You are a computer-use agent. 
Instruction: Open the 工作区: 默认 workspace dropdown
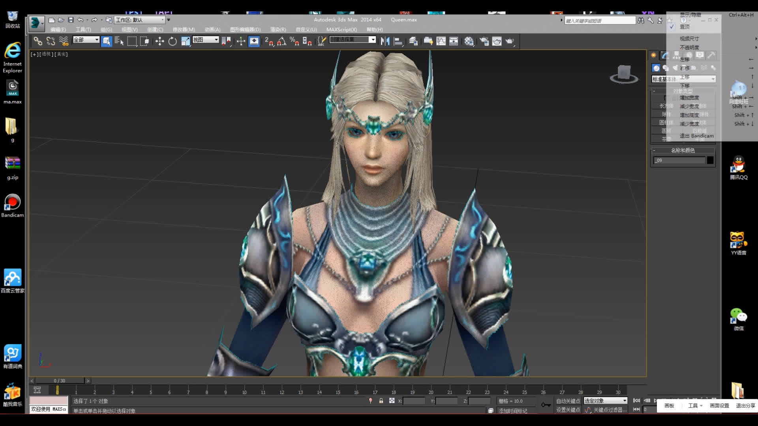[x=139, y=20]
